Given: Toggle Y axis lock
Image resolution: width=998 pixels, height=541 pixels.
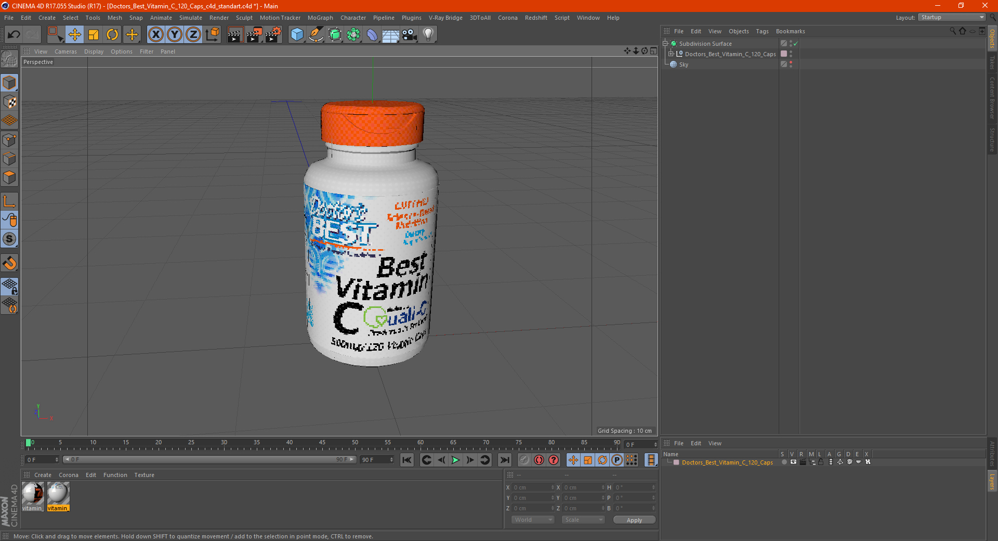Looking at the screenshot, I should [175, 35].
